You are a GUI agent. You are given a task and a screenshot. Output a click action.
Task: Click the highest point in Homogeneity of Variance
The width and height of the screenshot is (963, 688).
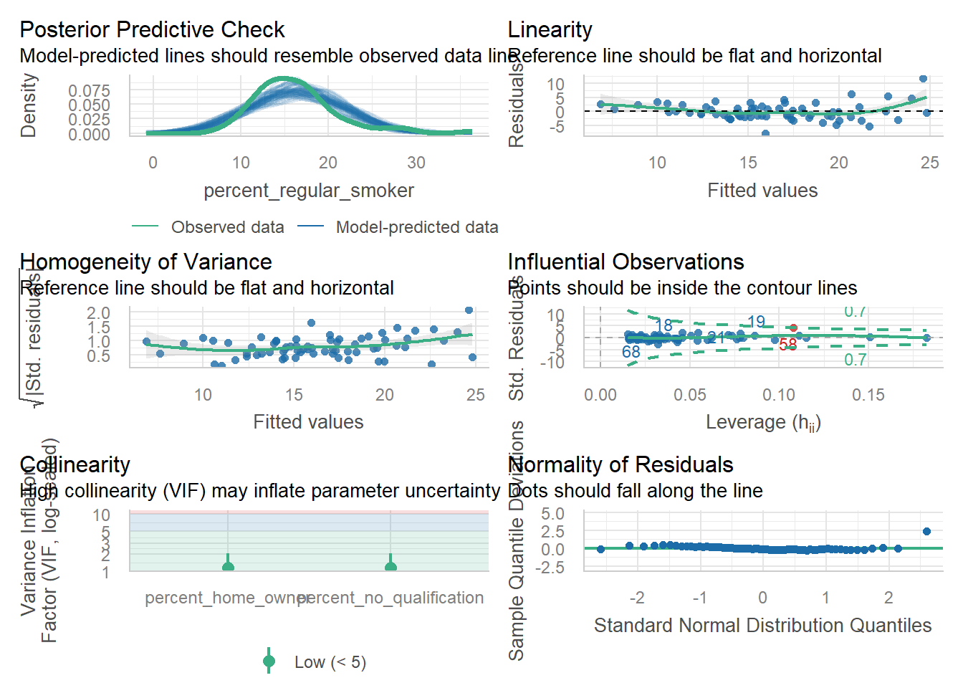click(x=469, y=310)
